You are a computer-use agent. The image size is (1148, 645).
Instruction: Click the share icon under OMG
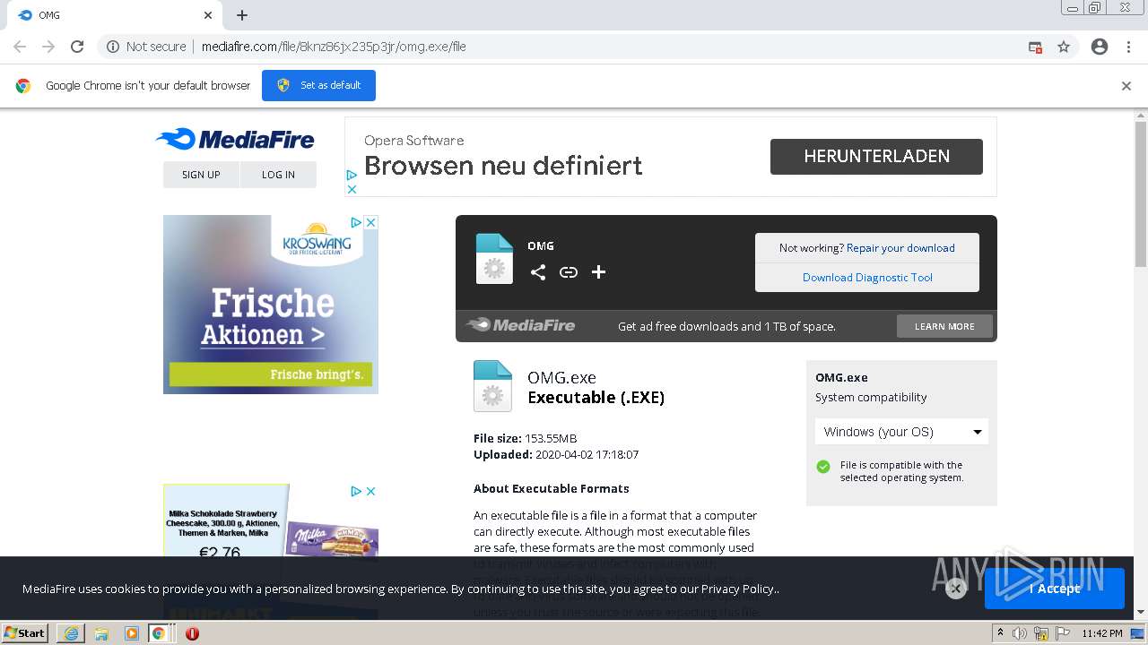click(x=538, y=272)
